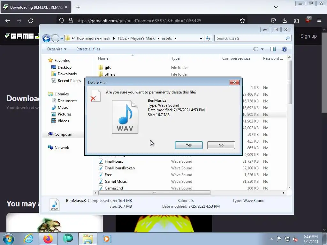Cancel deletion with the No button
Image resolution: width=327 pixels, height=245 pixels.
tap(221, 145)
